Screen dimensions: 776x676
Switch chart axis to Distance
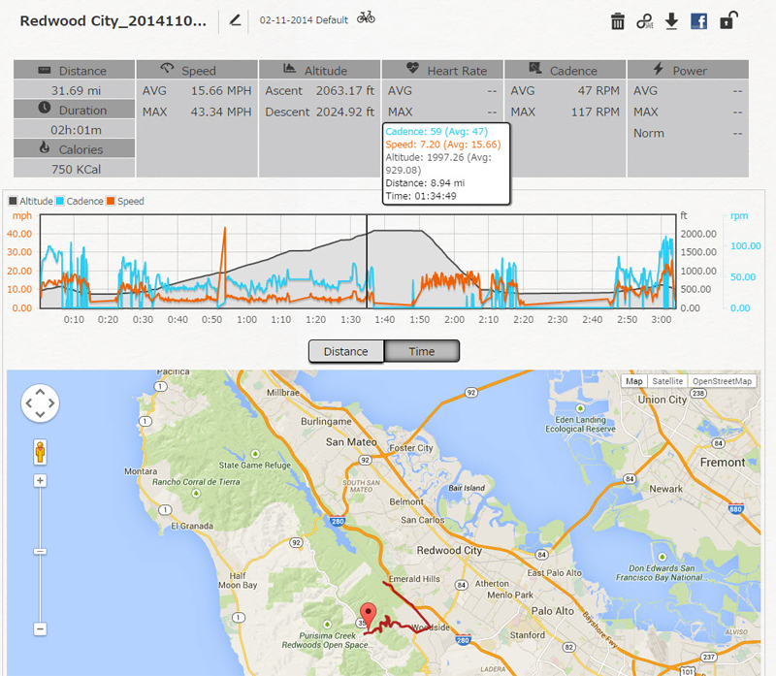(x=346, y=351)
